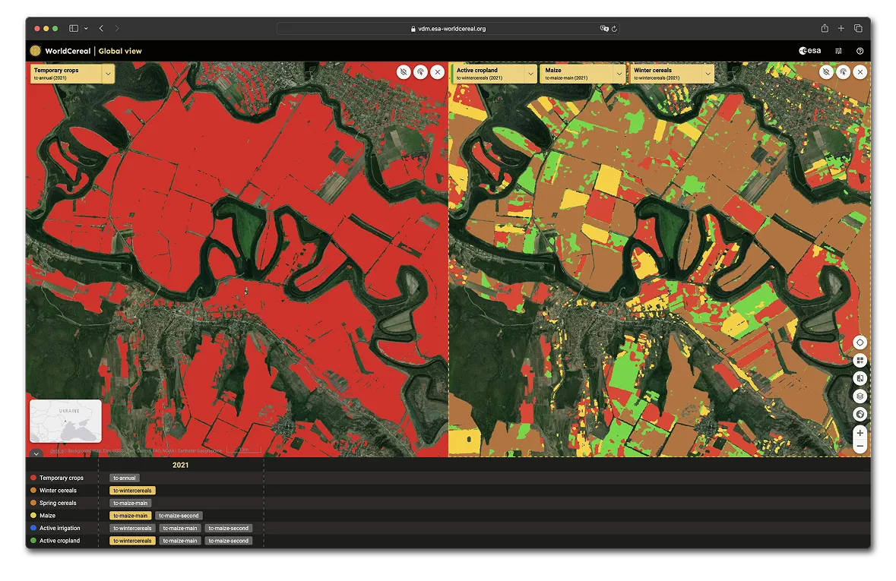The width and height of the screenshot is (896, 581).
Task: Close the left map panel
Action: coord(438,72)
